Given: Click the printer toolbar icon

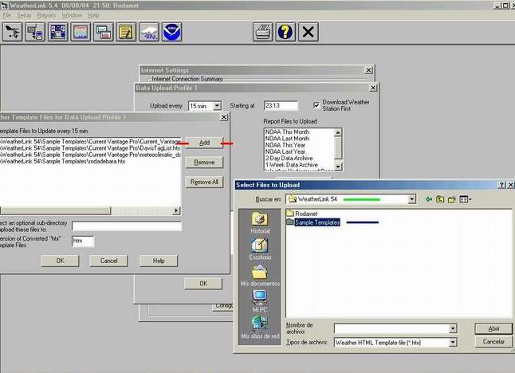Looking at the screenshot, I should click(263, 32).
